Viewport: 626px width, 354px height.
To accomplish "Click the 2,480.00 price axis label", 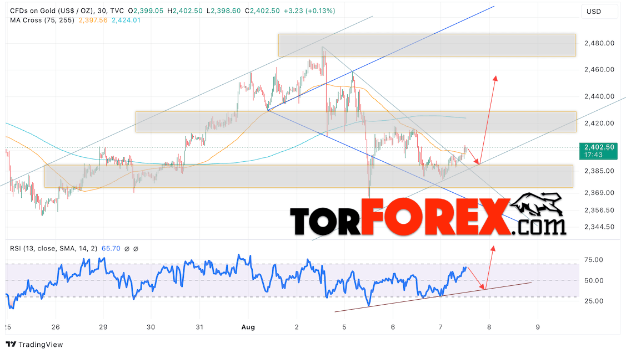I will click(x=599, y=43).
